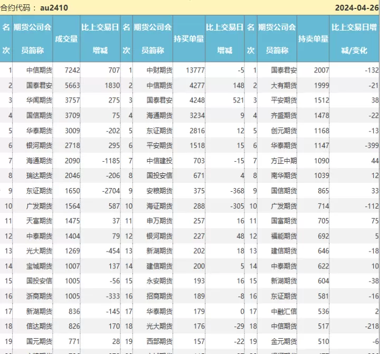The height and width of the screenshot is (354, 380).
Task: Click the 成交量 column header
Action: tap(66, 39)
